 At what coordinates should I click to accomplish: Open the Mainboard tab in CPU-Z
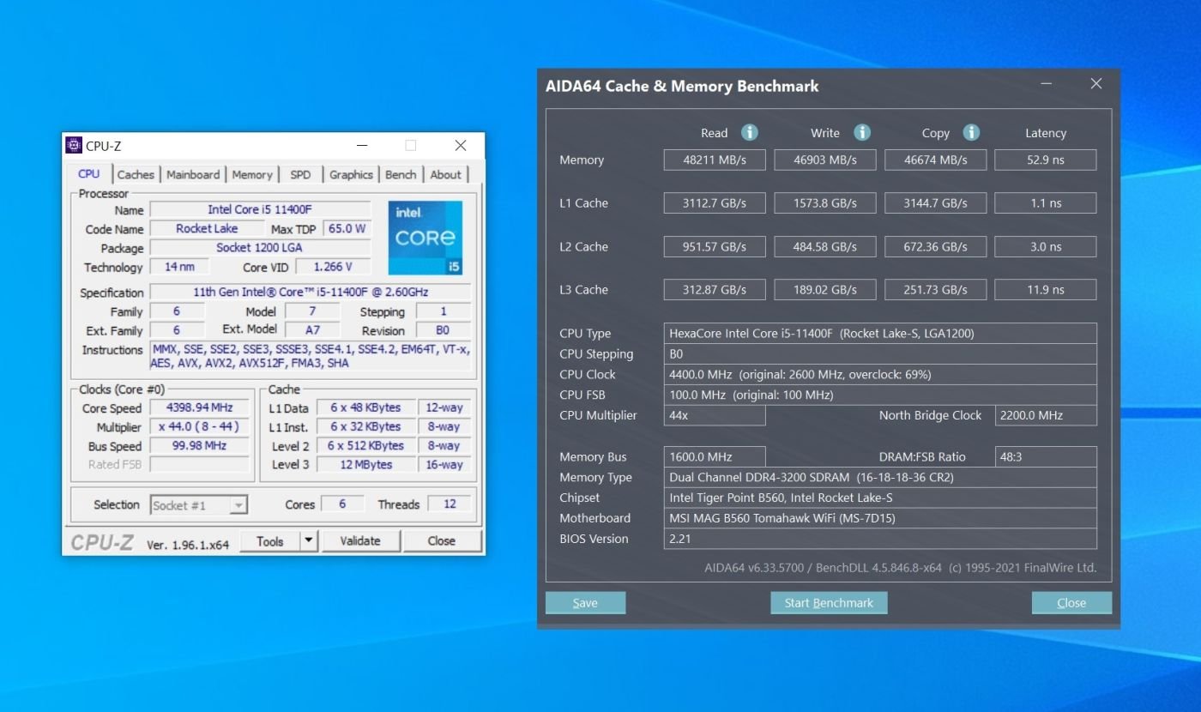click(x=193, y=174)
